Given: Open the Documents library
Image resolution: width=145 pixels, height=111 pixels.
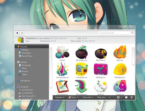Looking at the screenshot, I should (x=26, y=65).
